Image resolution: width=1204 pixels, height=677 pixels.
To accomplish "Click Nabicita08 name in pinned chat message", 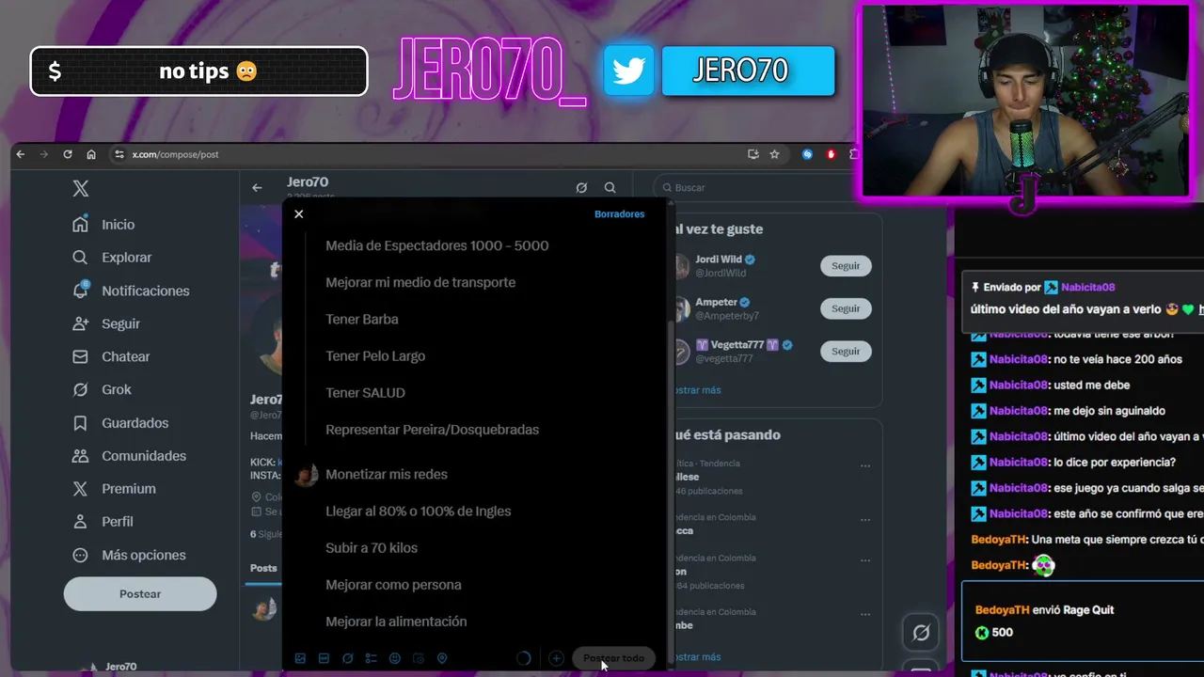I will click(1088, 288).
